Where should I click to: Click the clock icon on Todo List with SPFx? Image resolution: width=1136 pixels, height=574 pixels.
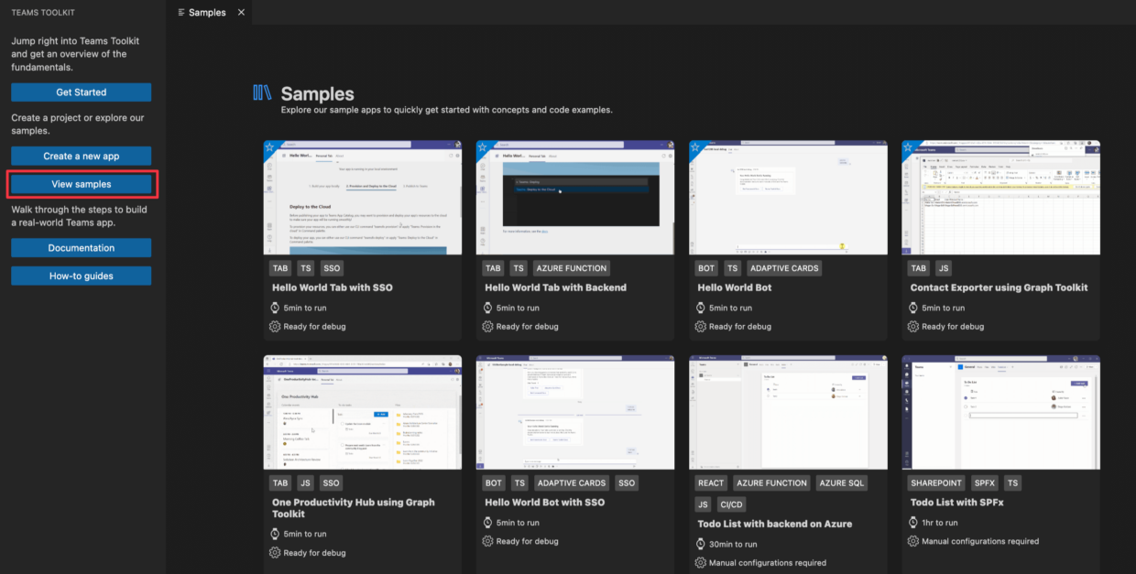point(912,522)
